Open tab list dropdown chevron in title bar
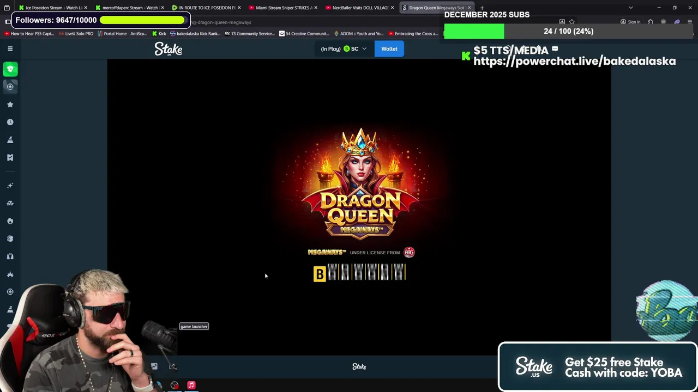 631,8
